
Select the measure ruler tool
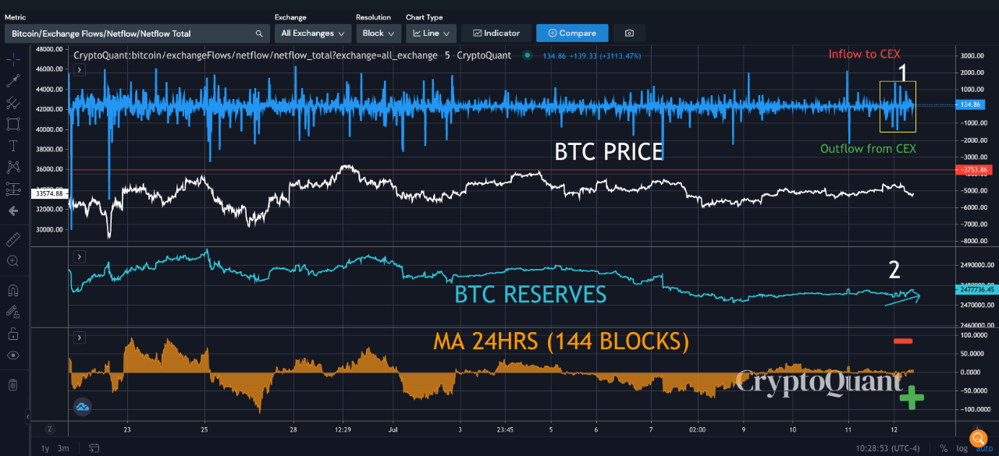pyautogui.click(x=12, y=239)
